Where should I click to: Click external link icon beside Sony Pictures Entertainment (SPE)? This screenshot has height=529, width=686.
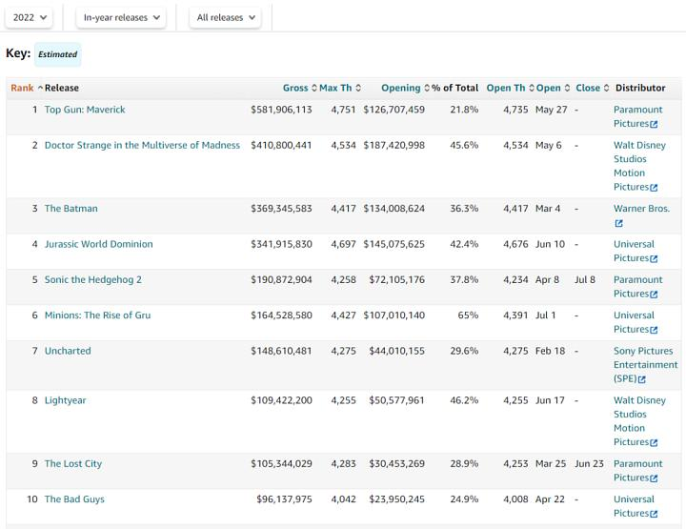pos(641,379)
